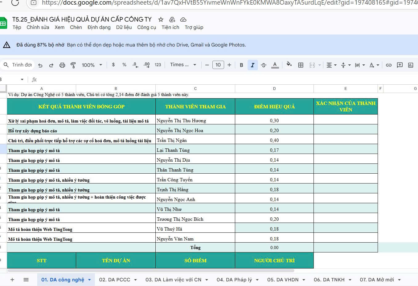The height and width of the screenshot is (286, 418).
Task: Toggle strikethrough formatting
Action: click(264, 65)
